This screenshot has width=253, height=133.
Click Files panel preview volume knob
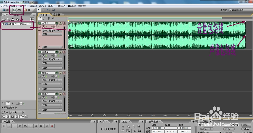(x=21, y=103)
